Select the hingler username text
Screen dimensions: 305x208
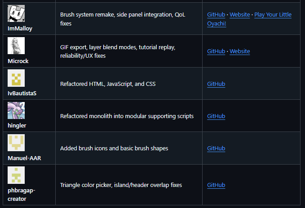tap(17, 126)
